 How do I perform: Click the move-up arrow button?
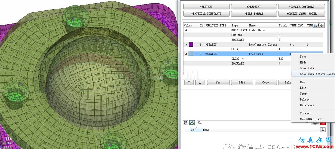click(189, 82)
